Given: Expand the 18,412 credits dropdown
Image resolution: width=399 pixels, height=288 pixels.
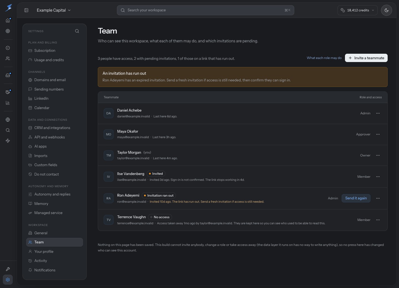Looking at the screenshot, I should 357,10.
